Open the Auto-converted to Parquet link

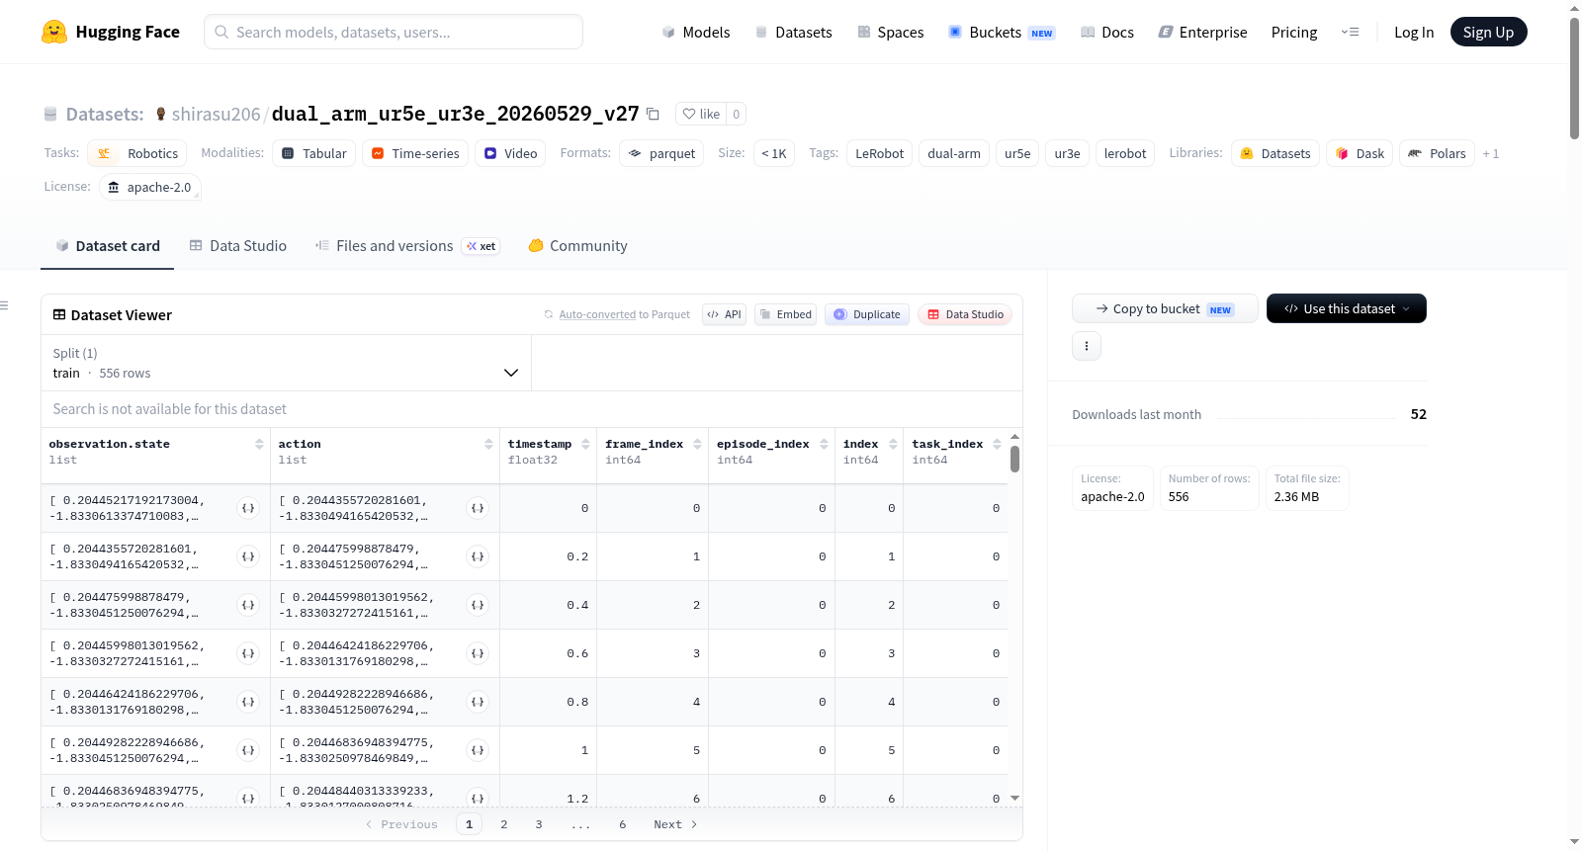pyautogui.click(x=624, y=314)
